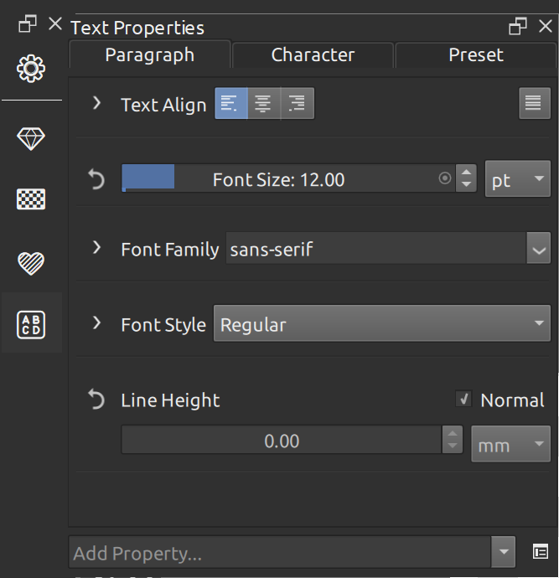Click the striped heart sidebar icon

point(31,263)
